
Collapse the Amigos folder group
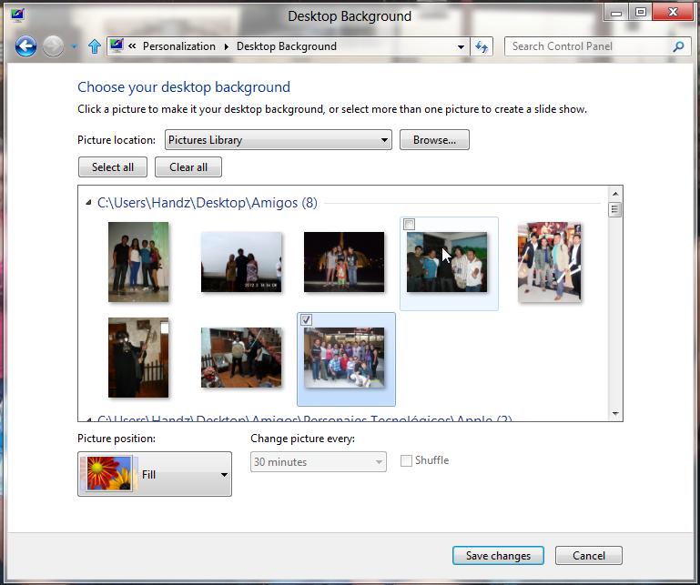pyautogui.click(x=88, y=203)
